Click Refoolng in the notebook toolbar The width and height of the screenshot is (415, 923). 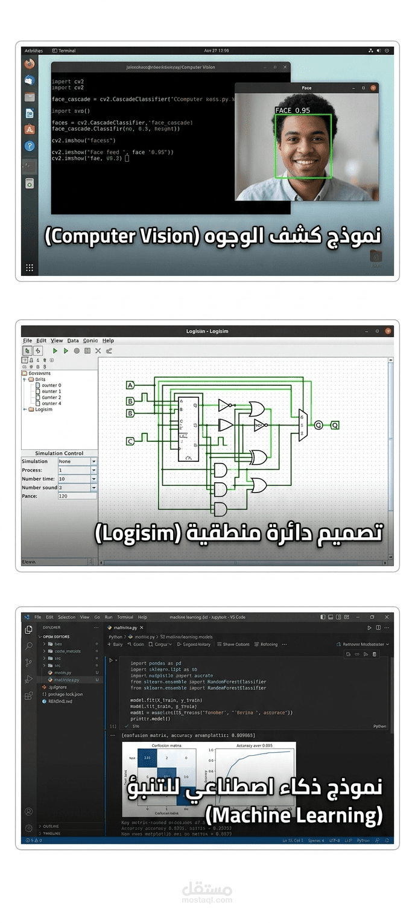click(x=266, y=644)
